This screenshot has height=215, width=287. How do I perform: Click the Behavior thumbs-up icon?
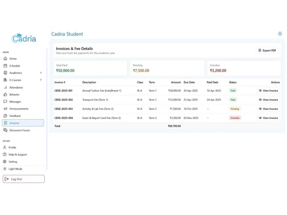pos(5,95)
